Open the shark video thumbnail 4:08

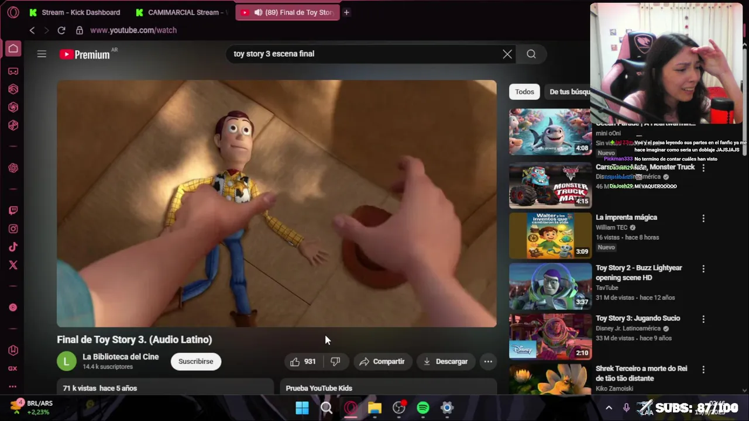point(550,132)
